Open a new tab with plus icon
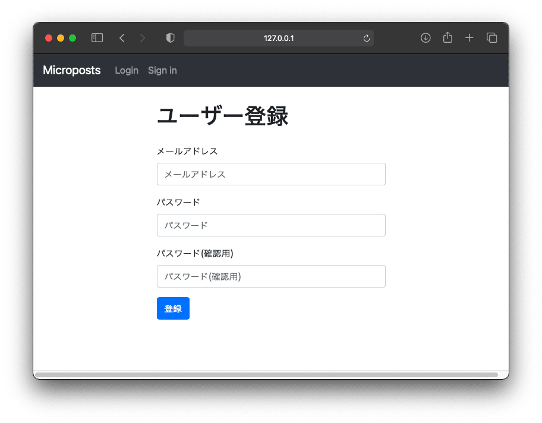This screenshot has width=542, height=423. (x=469, y=37)
